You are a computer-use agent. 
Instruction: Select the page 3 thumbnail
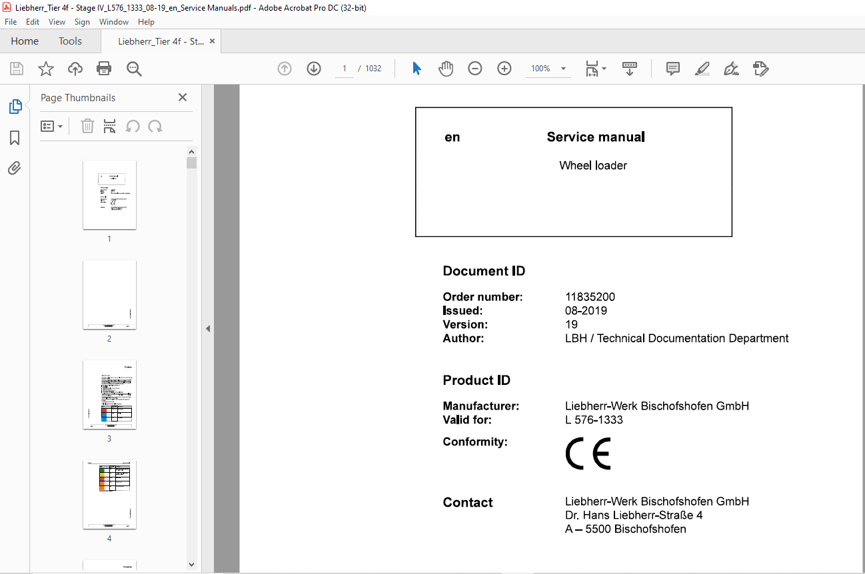(109, 394)
